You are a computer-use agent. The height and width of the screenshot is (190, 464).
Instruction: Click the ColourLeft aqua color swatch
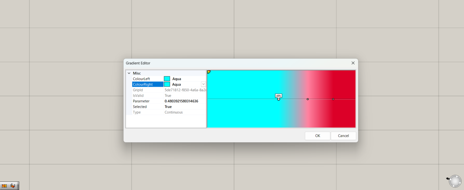[x=167, y=79]
